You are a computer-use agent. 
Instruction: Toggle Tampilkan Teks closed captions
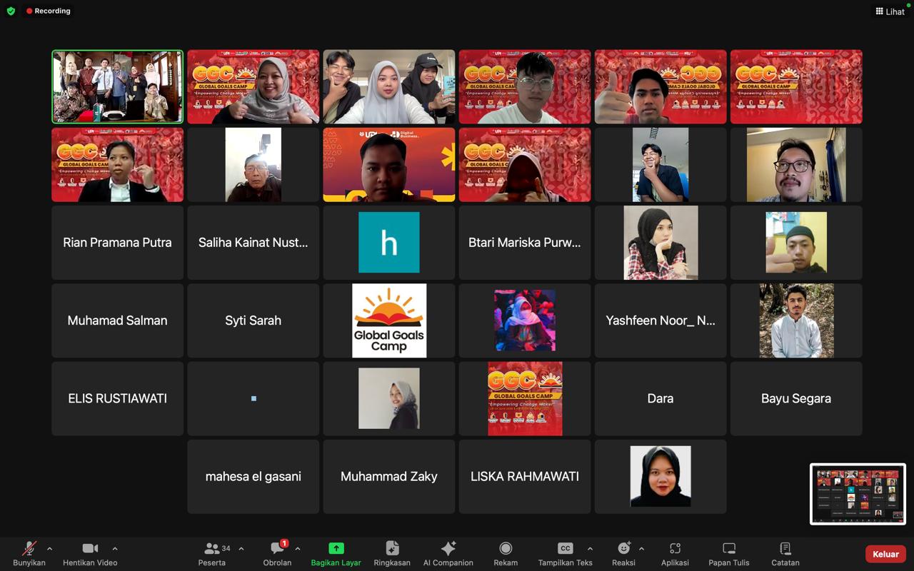pos(566,553)
